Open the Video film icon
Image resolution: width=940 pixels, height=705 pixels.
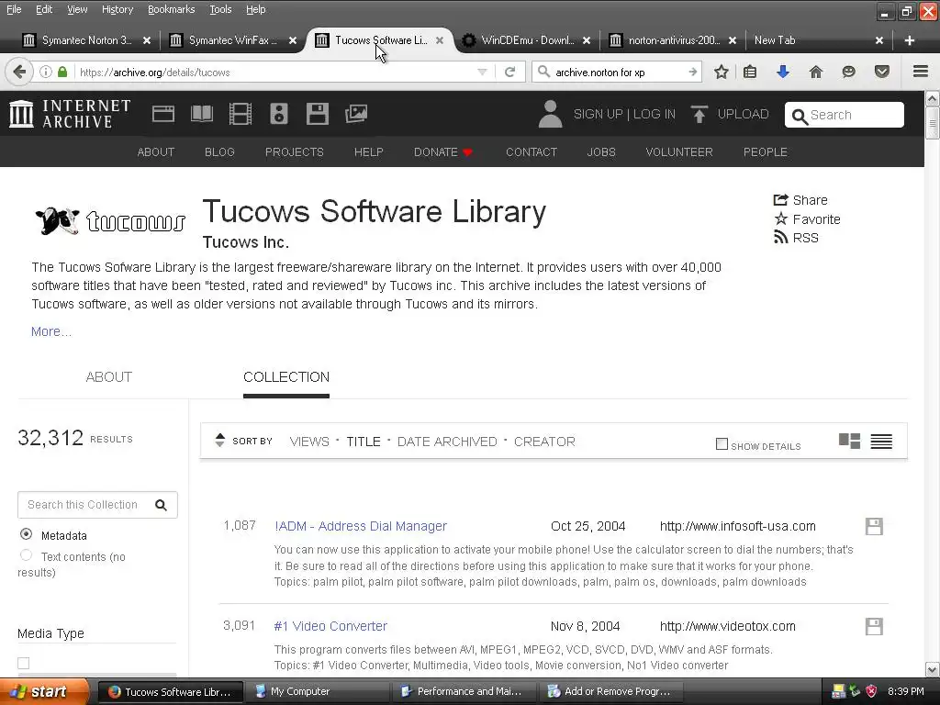(241, 114)
